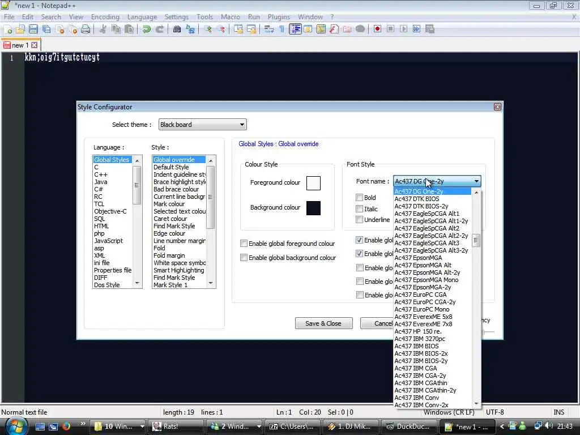Click the green Undo arrow icon

[147, 29]
